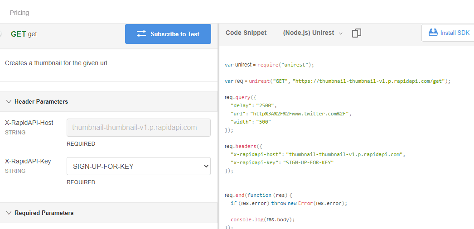Click the X-RapidAPI-Host input field
Screen dimensions: 474x229
(139, 128)
